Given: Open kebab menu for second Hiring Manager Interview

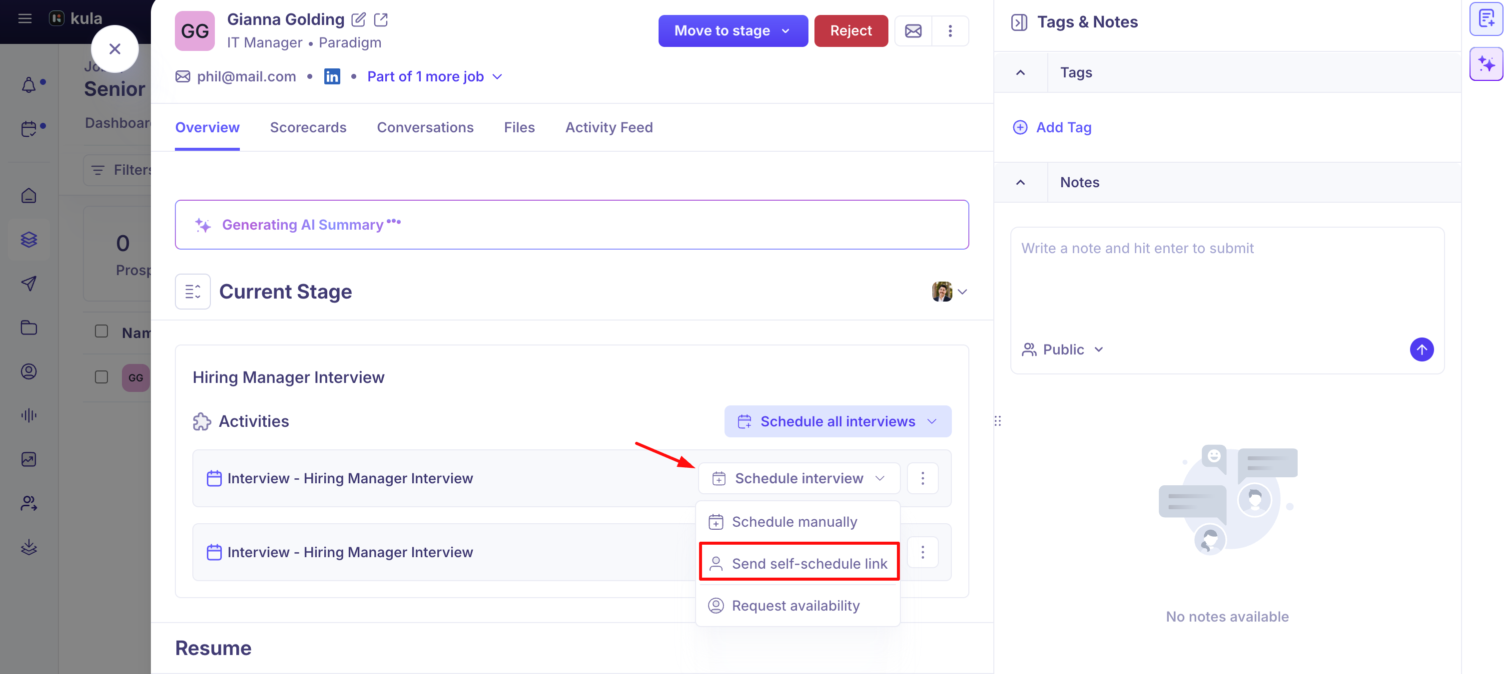Looking at the screenshot, I should 922,552.
